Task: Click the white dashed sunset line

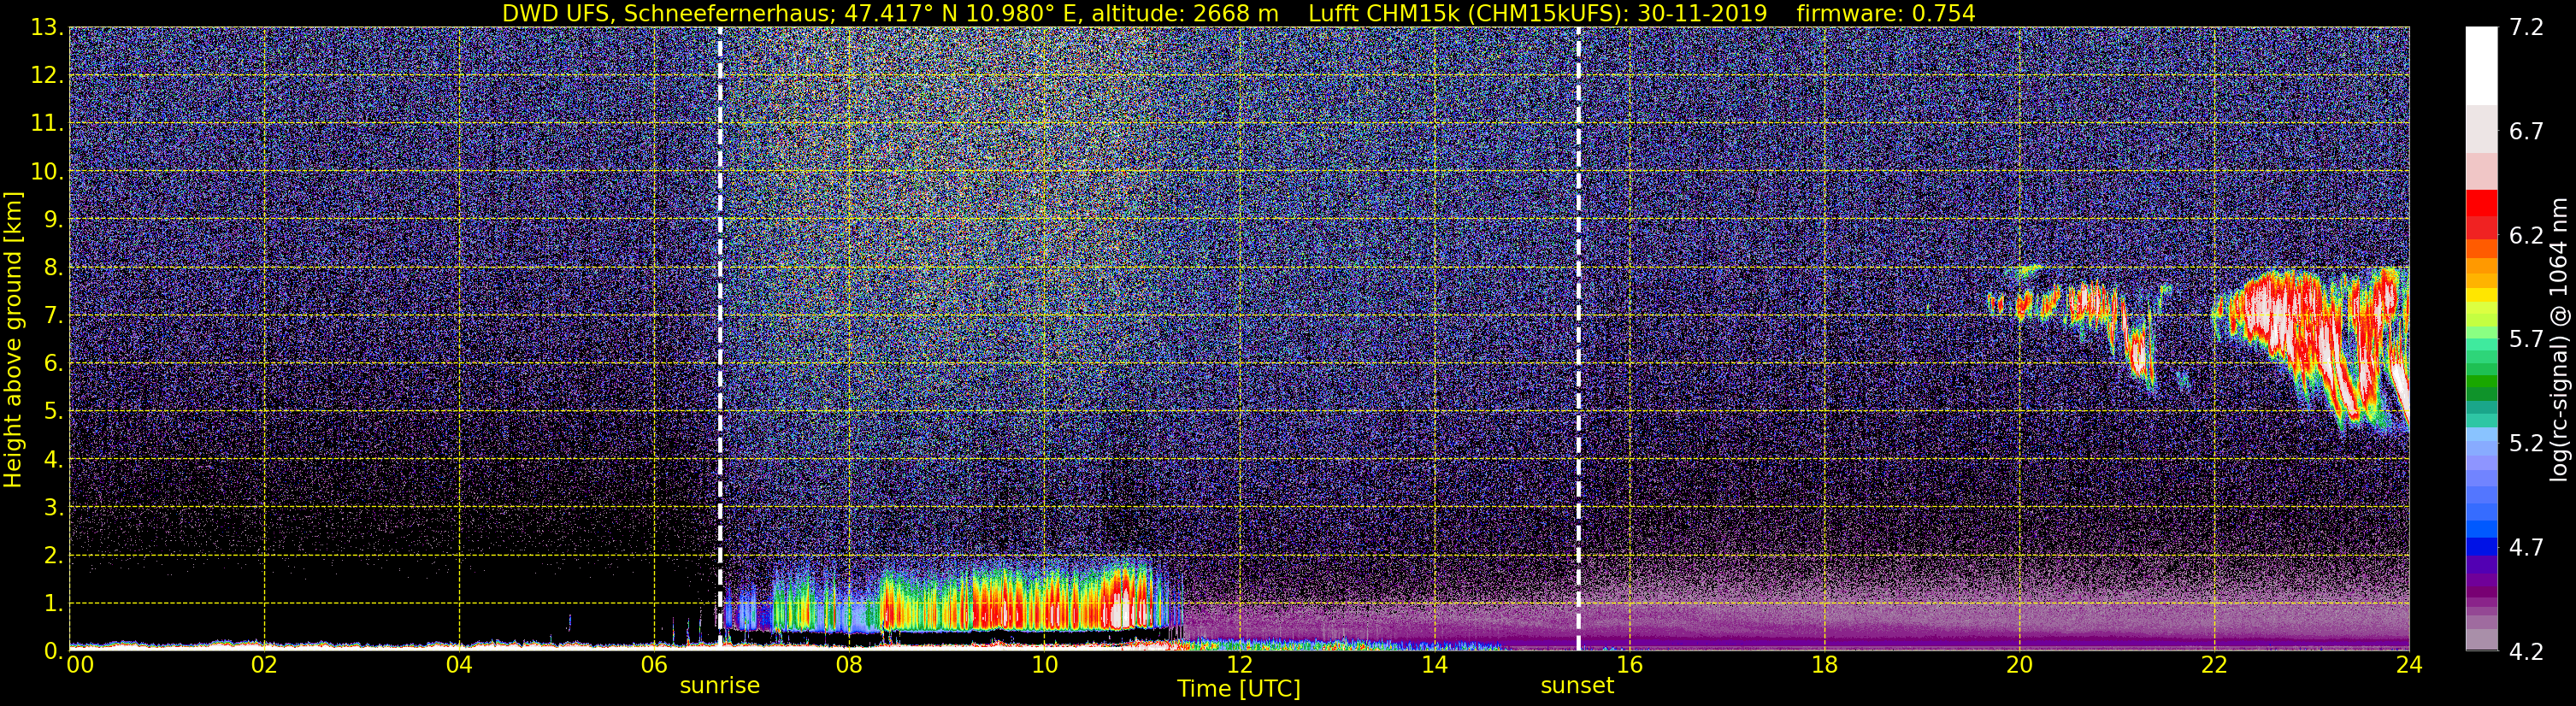Action: pyautogui.click(x=1578, y=338)
